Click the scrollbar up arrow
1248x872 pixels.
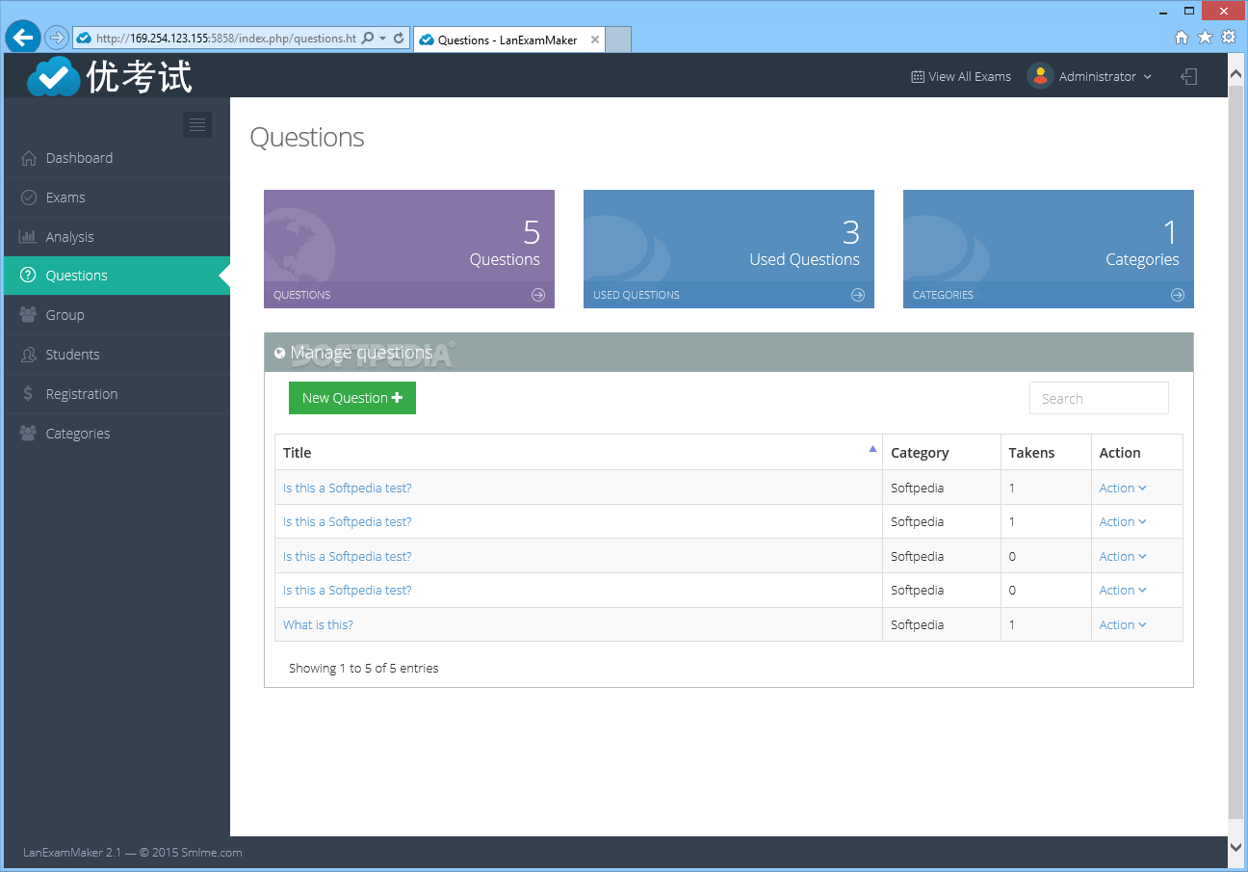click(1237, 75)
